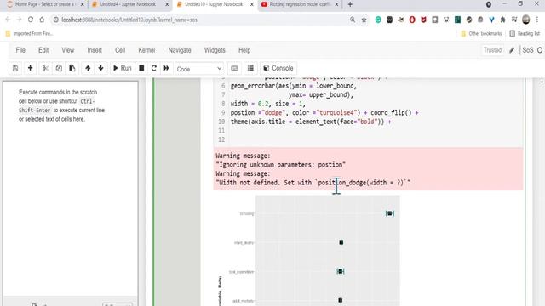The width and height of the screenshot is (545, 306).
Task: Open the Help menu
Action: pos(244,50)
